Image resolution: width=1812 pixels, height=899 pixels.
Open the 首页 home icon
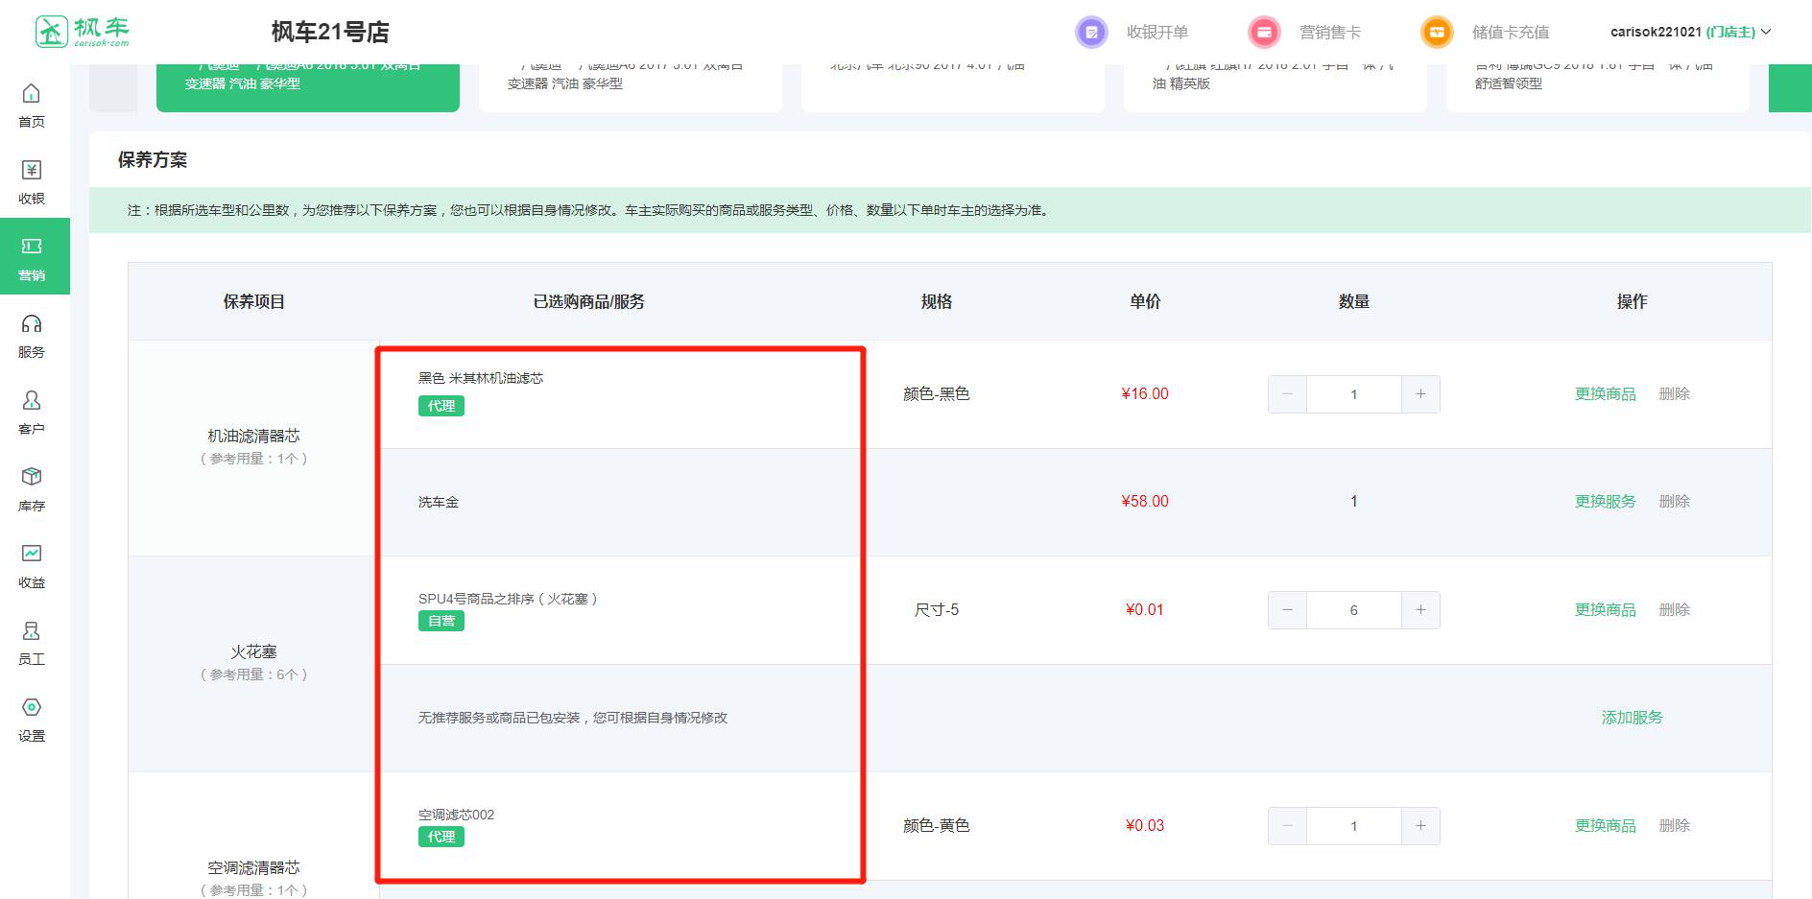tap(32, 93)
